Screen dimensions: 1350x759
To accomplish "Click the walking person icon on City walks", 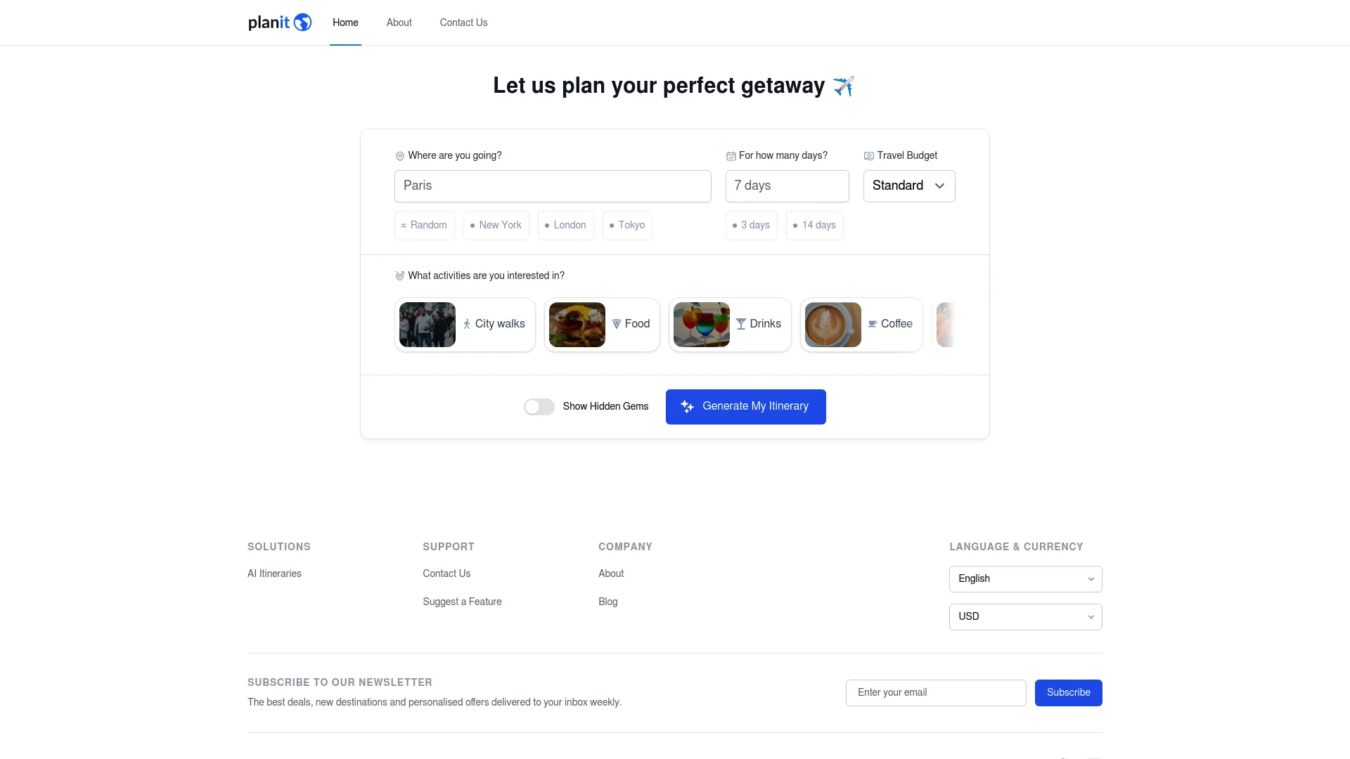I will pyautogui.click(x=466, y=324).
